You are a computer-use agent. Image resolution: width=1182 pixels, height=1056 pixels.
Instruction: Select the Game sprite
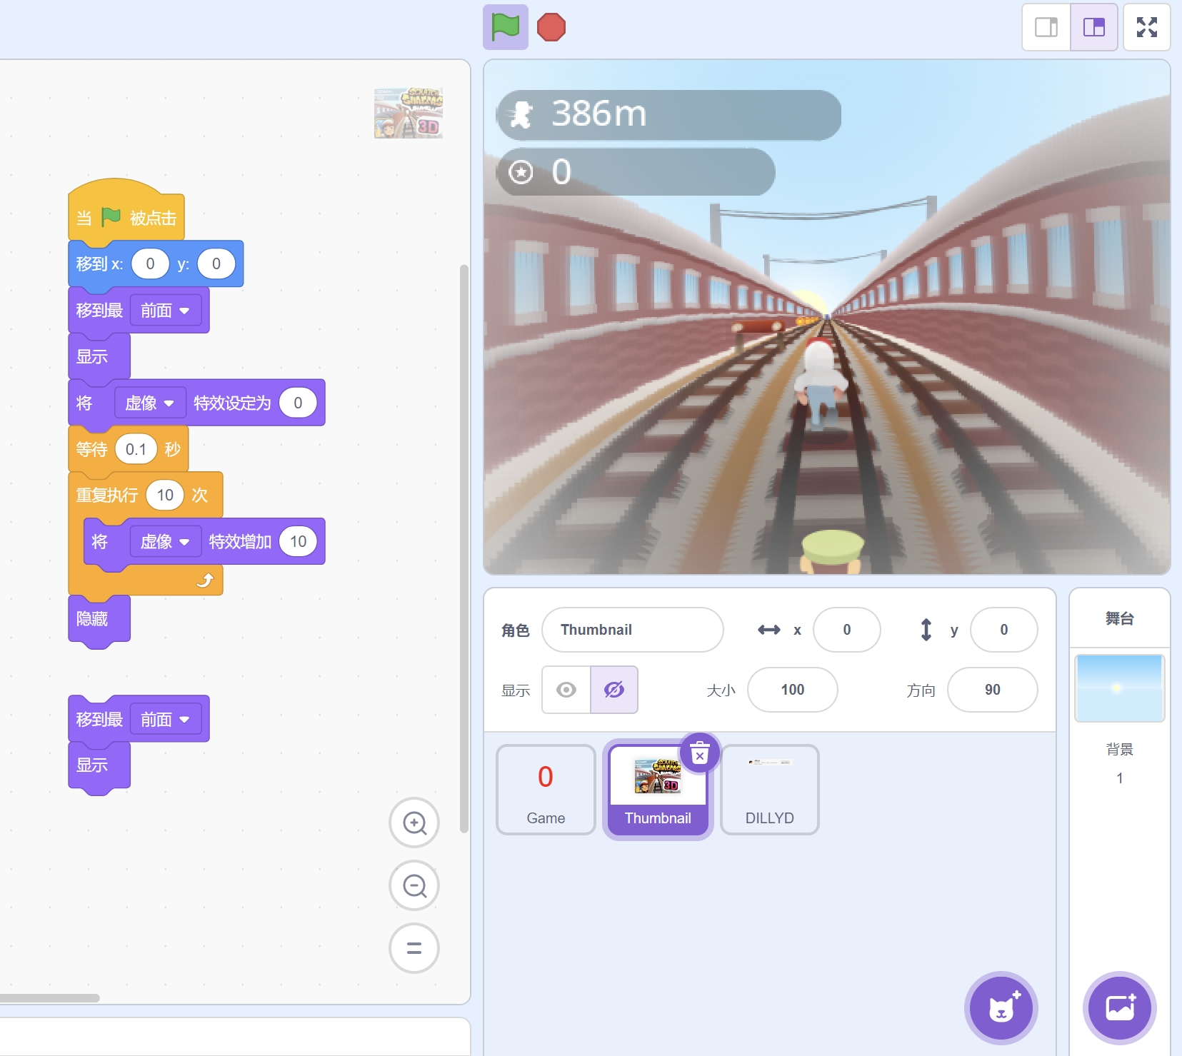(x=546, y=790)
